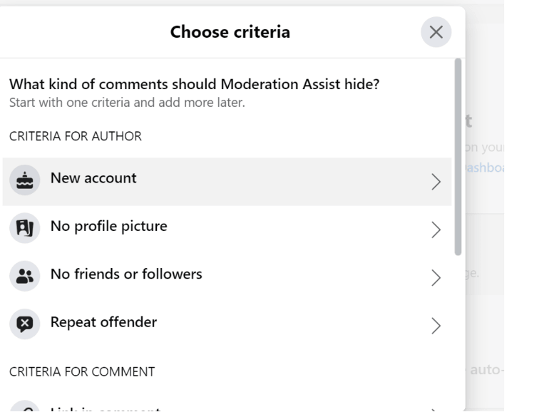Expand the No friends or followers chevron
This screenshot has height=412, width=549.
tap(436, 277)
